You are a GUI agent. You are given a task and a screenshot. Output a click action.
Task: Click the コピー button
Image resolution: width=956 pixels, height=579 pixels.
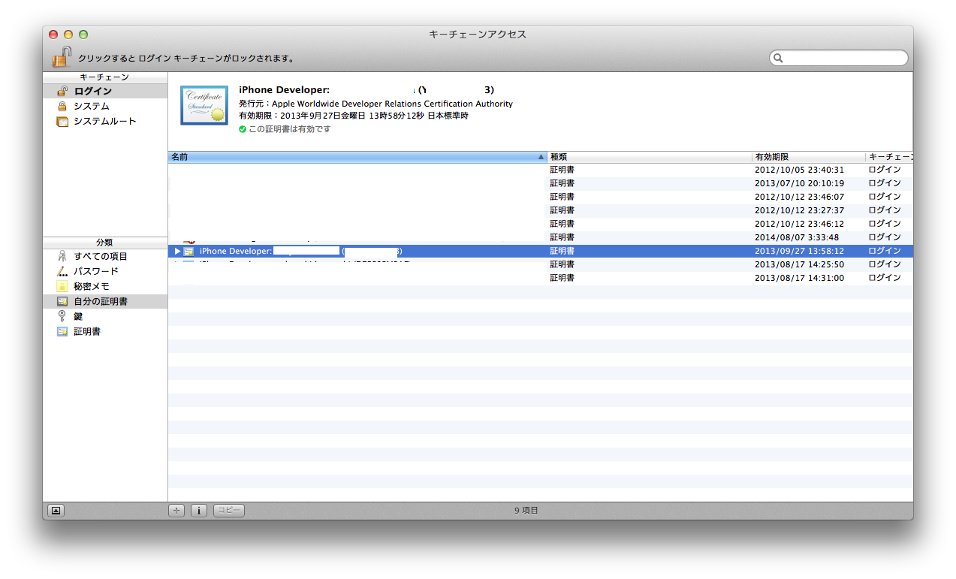coord(229,511)
